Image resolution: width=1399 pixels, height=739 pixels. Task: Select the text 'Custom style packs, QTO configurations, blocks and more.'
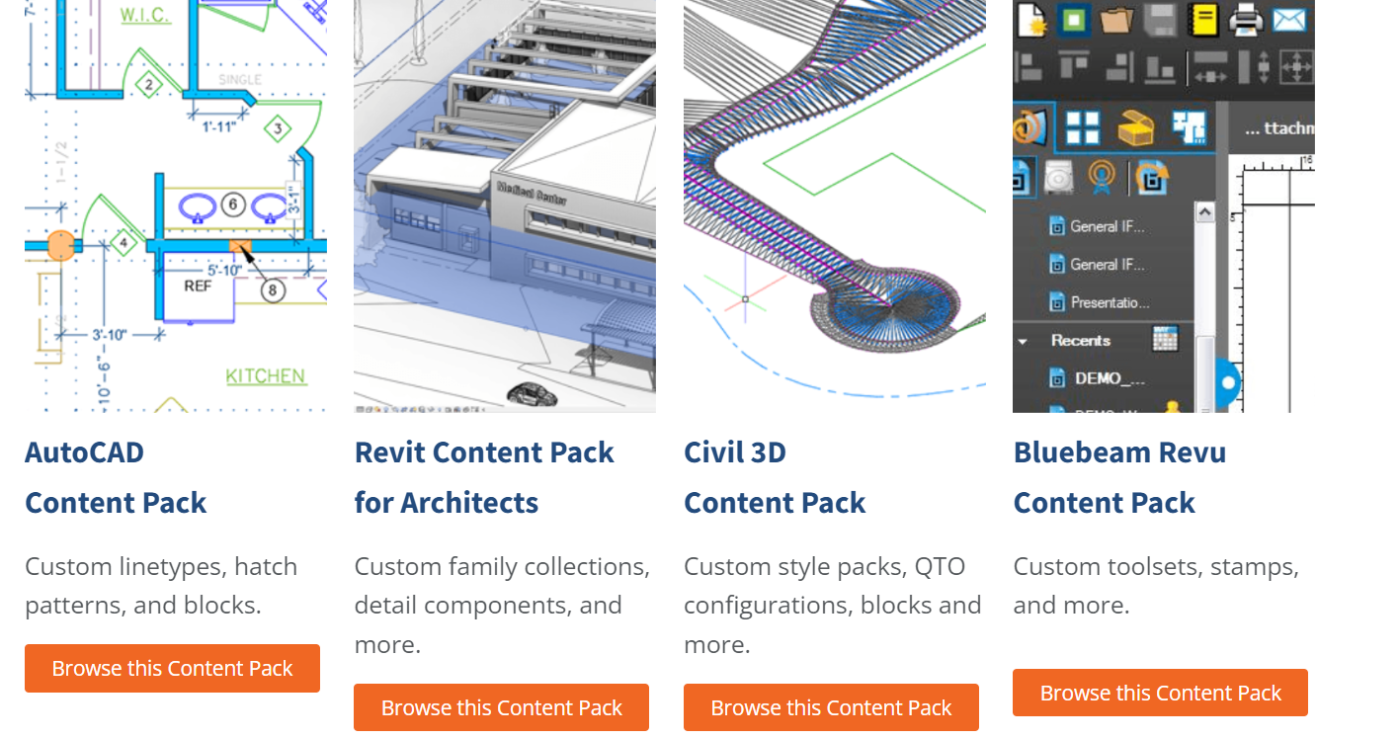832,606
